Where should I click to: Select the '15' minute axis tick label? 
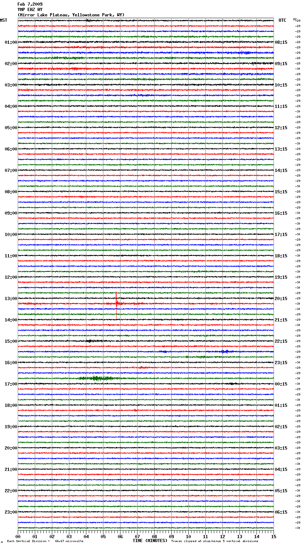274,536
